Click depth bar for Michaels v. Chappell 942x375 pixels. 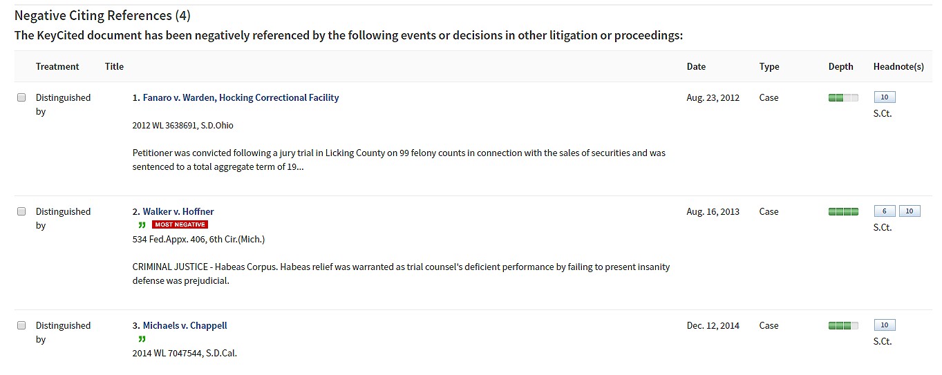[x=843, y=326]
